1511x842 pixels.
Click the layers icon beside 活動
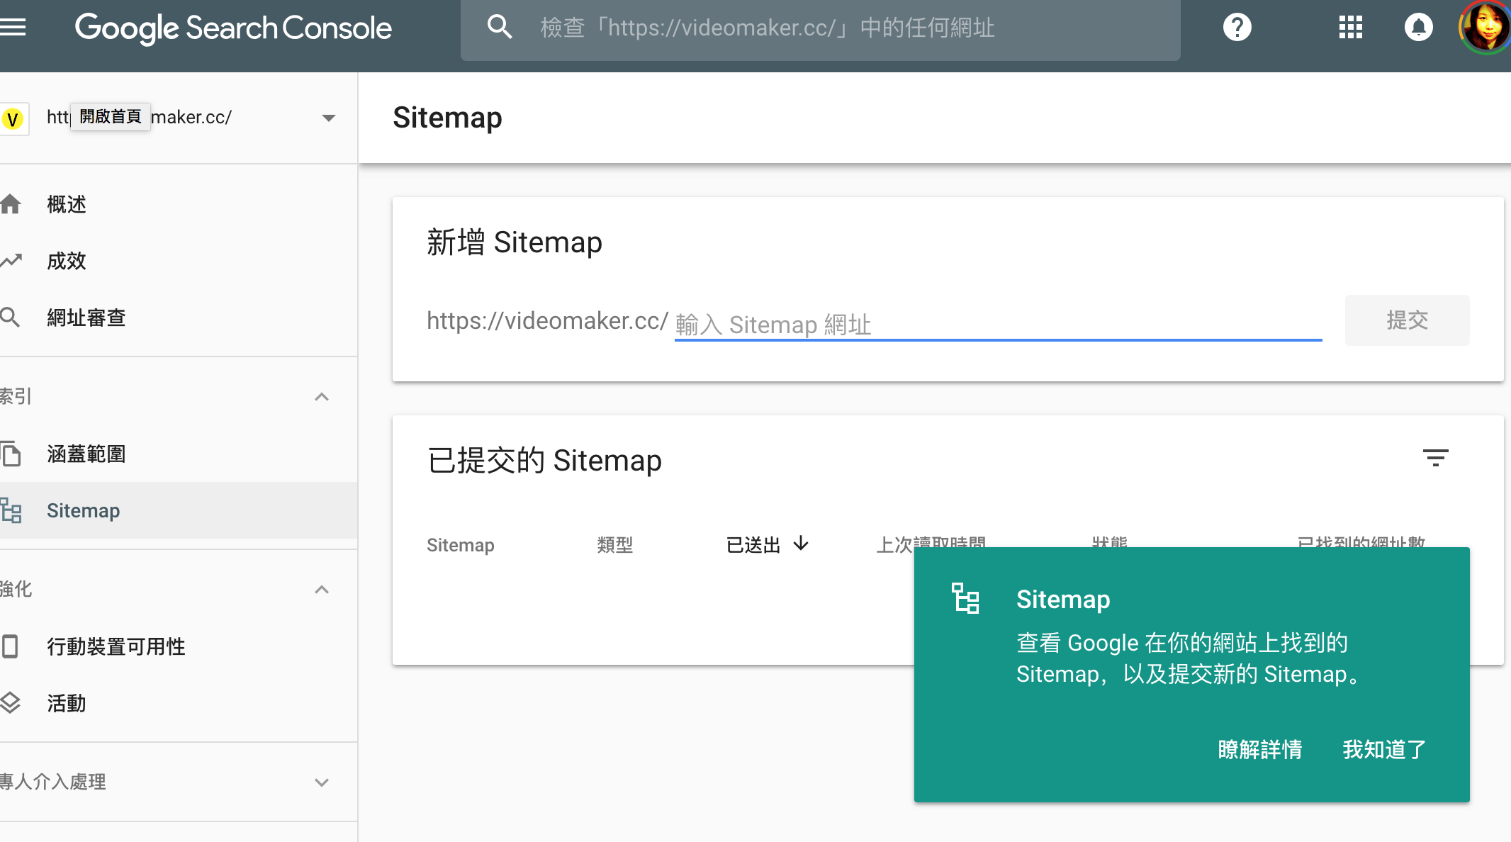coord(10,703)
